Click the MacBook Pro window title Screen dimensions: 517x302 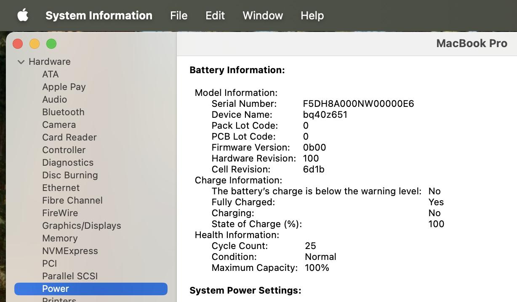click(x=472, y=43)
